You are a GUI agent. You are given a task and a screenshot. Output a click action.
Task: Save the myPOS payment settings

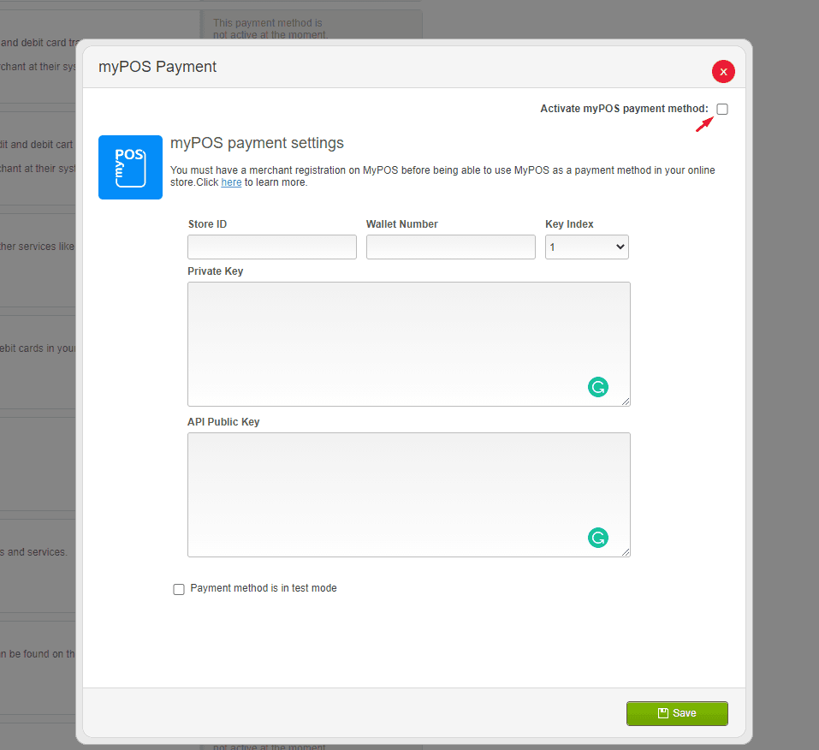tap(677, 713)
